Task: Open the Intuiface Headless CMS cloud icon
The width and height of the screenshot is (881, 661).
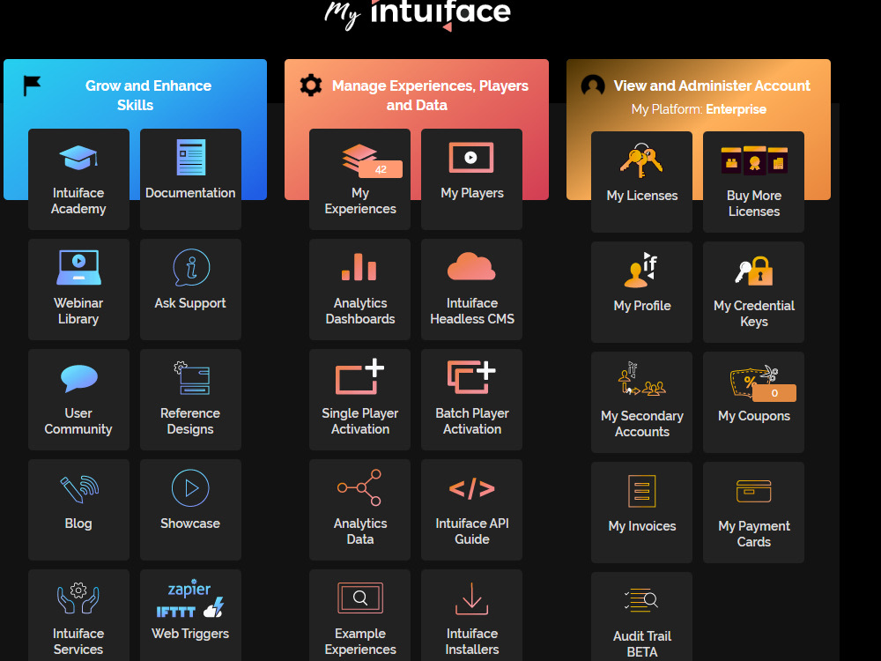Action: pyautogui.click(x=471, y=266)
